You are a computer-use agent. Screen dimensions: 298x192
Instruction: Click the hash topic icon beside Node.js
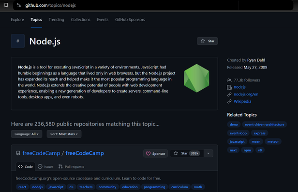tap(18, 41)
